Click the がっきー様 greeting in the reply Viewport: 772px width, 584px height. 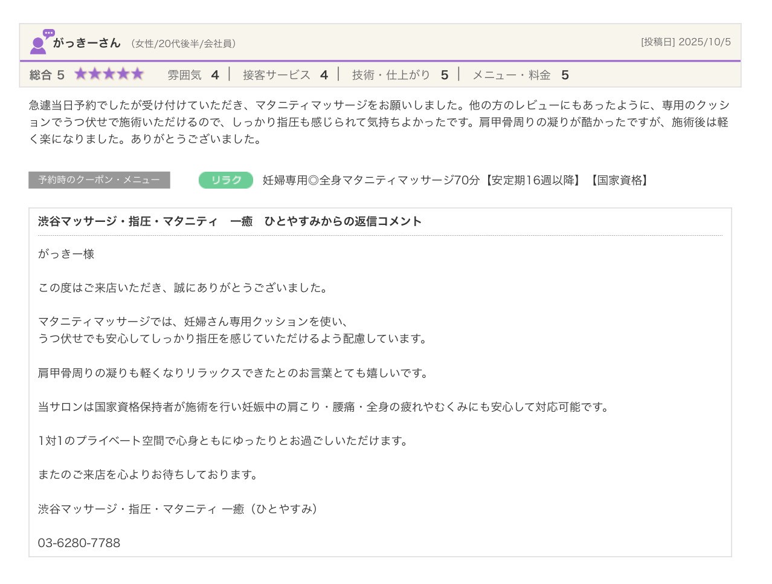pyautogui.click(x=66, y=254)
